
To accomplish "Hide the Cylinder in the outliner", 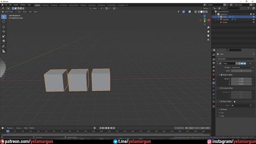I will pyautogui.click(x=254, y=20).
